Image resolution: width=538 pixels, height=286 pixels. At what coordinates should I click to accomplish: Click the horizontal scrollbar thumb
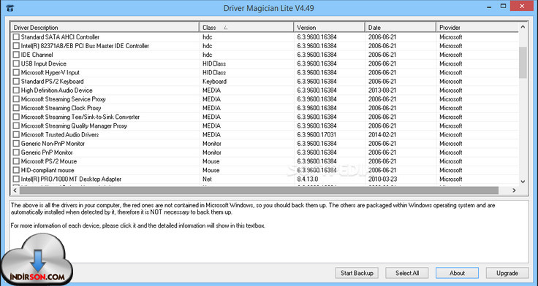coord(259,190)
